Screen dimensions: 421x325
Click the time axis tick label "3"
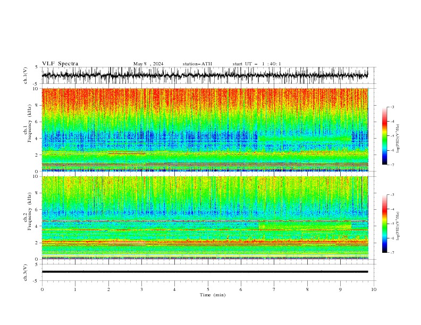pos(141,289)
